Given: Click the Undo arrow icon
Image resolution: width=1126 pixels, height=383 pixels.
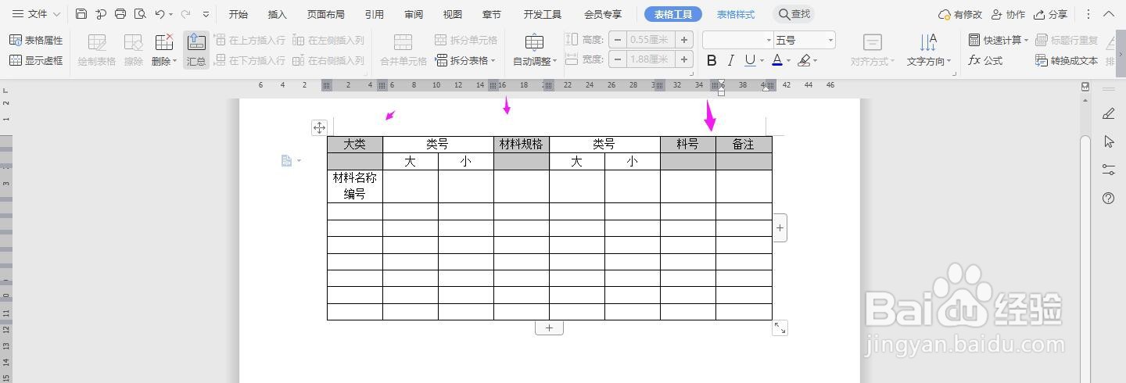Looking at the screenshot, I should (x=160, y=14).
